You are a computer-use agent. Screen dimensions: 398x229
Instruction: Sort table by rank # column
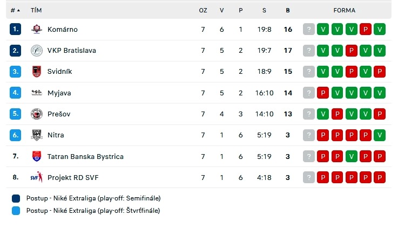coord(15,10)
